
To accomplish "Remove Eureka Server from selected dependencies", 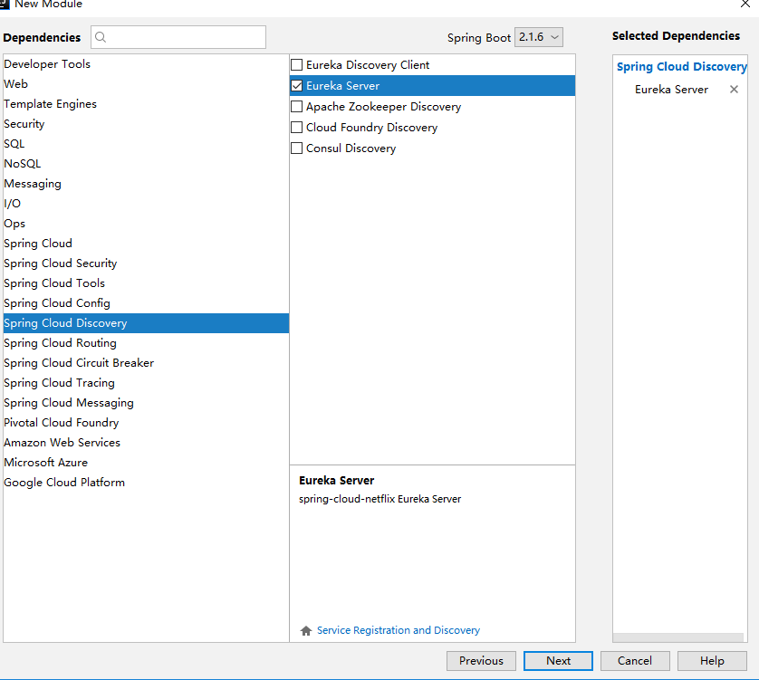I will pyautogui.click(x=734, y=89).
